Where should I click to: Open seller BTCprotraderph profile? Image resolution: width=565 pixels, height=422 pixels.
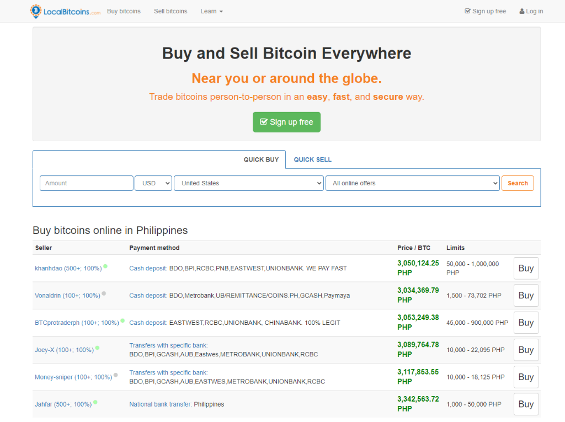[77, 323]
